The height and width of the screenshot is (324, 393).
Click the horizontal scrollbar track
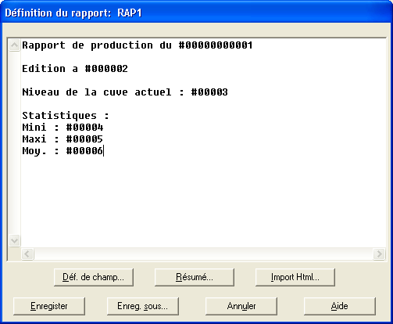click(203, 254)
